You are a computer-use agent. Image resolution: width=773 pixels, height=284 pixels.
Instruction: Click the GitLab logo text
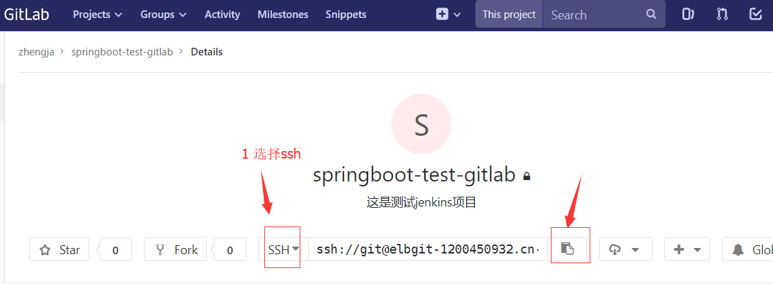pyautogui.click(x=26, y=15)
